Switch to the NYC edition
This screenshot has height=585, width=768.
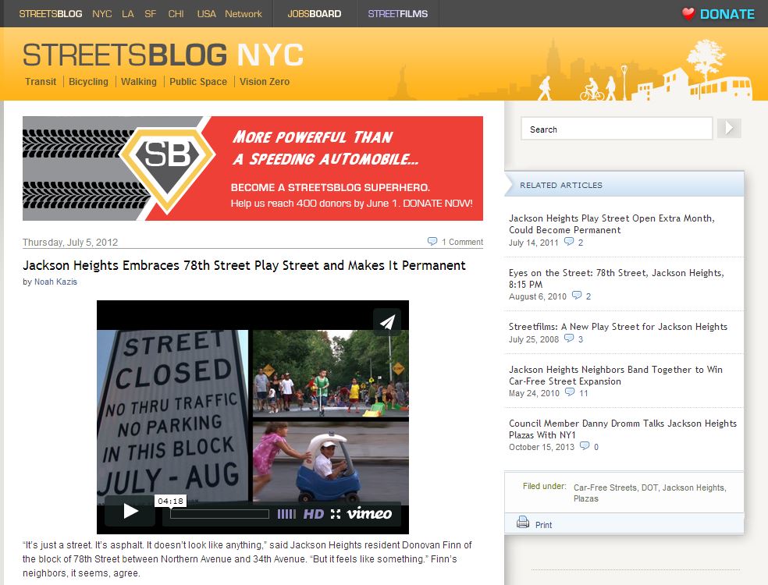coord(102,14)
